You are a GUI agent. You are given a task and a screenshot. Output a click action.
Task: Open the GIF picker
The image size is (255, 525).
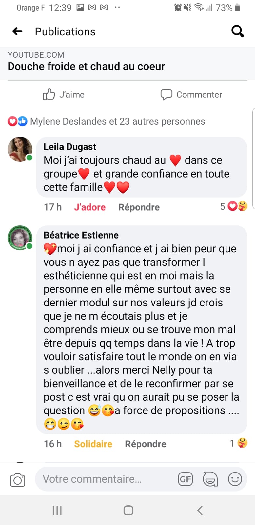pyautogui.click(x=186, y=479)
